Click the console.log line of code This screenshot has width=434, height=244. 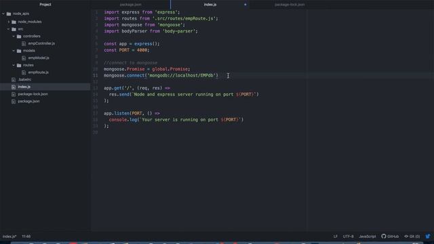[176, 119]
